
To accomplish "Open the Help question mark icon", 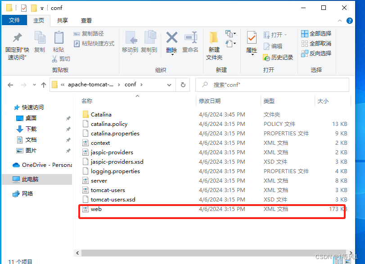I will tap(349, 21).
